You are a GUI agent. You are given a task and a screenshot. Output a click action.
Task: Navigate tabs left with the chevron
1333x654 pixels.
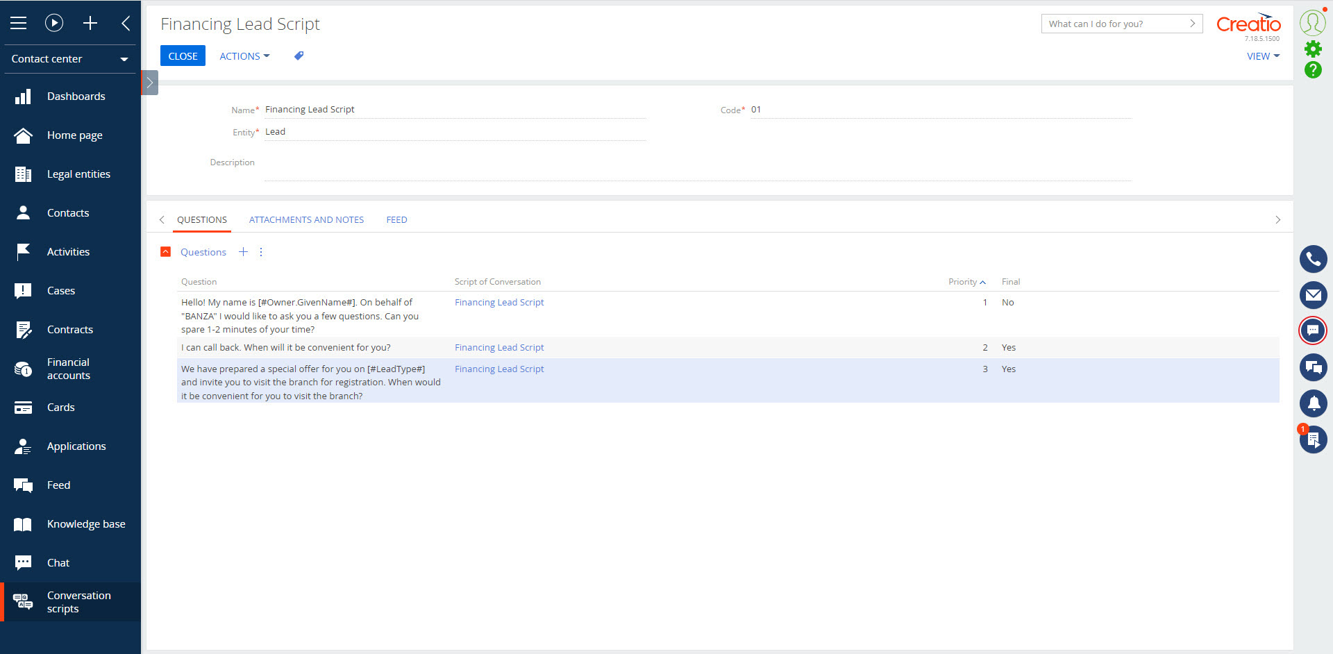click(162, 219)
